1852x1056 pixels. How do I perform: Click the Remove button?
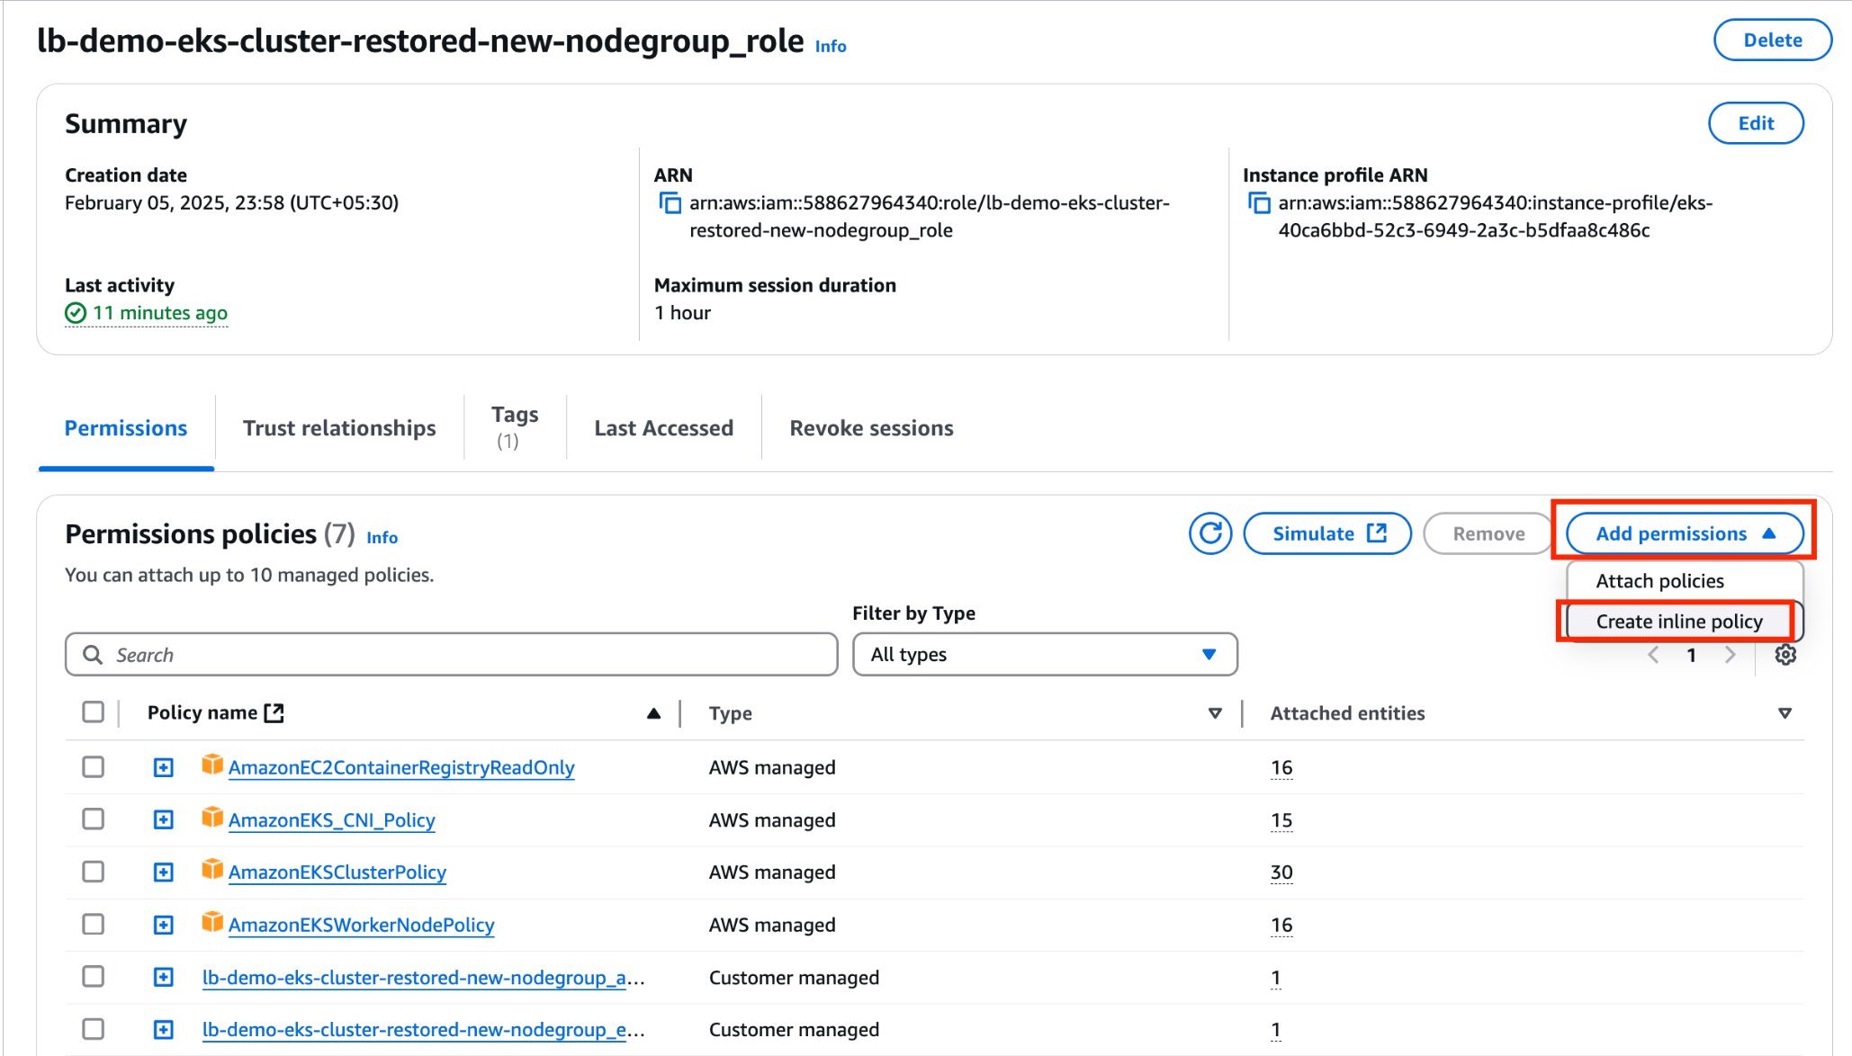[x=1488, y=533]
